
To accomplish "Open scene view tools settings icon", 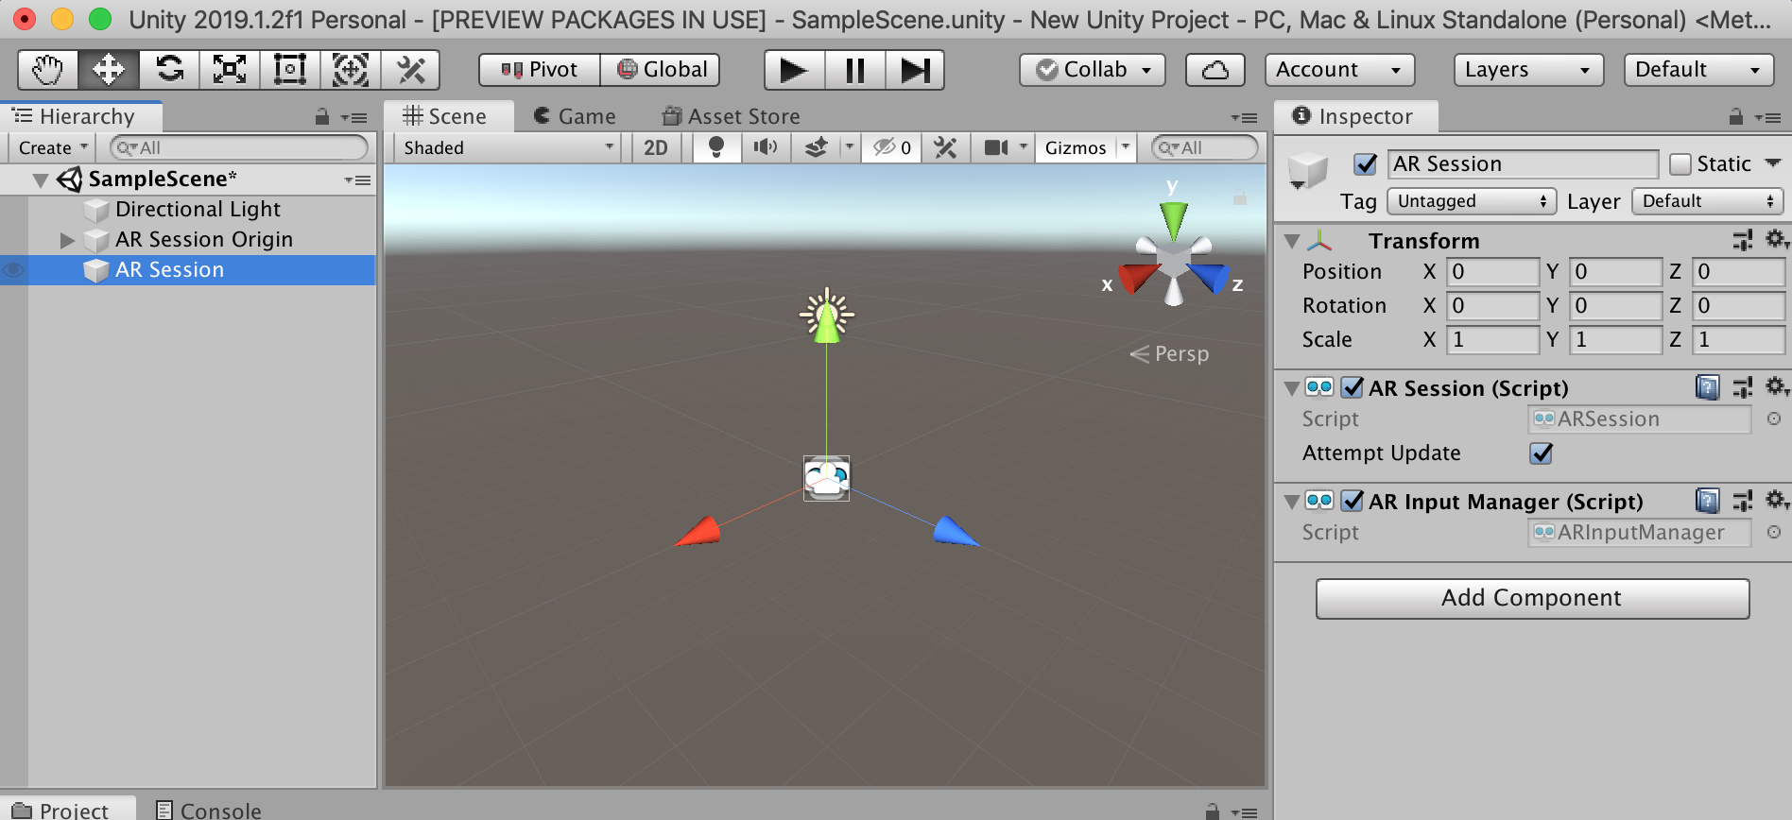I will (x=945, y=147).
